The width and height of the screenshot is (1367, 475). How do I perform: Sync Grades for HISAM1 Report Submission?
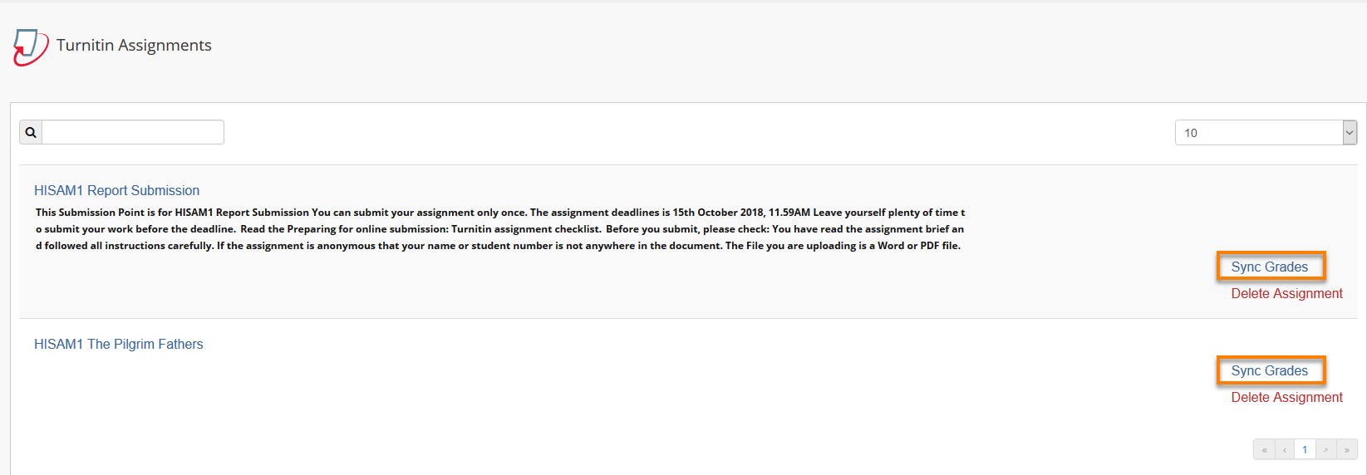tap(1270, 267)
